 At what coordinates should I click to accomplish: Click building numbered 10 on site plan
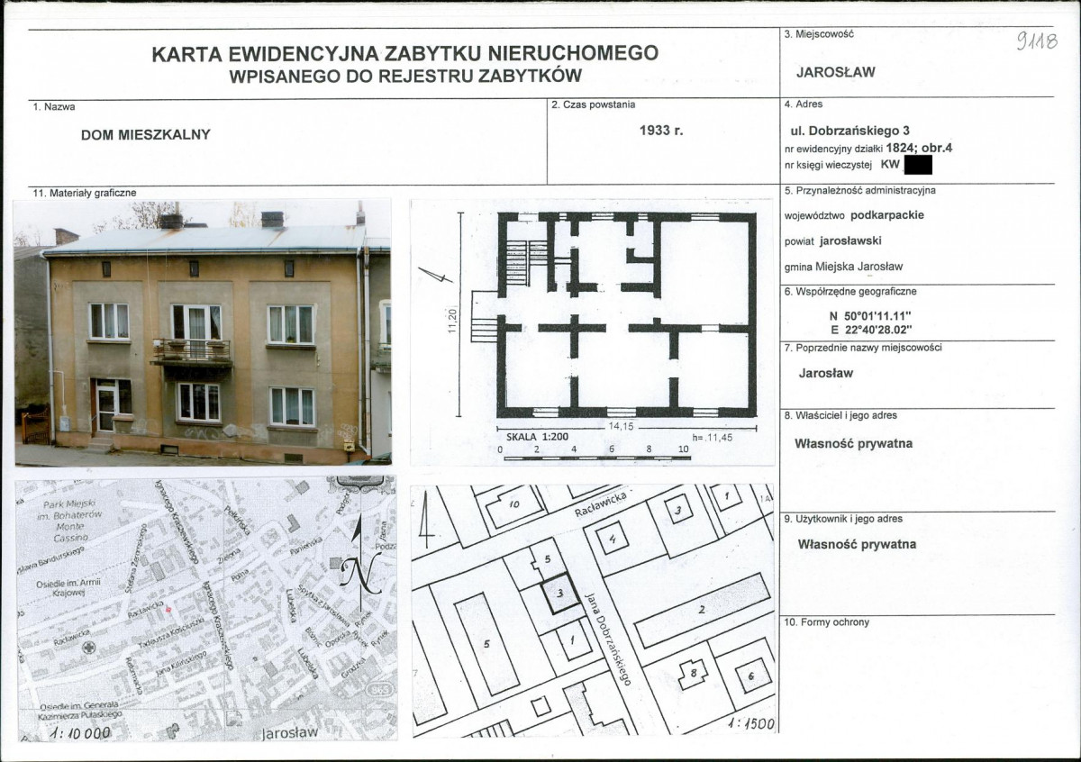(x=513, y=505)
